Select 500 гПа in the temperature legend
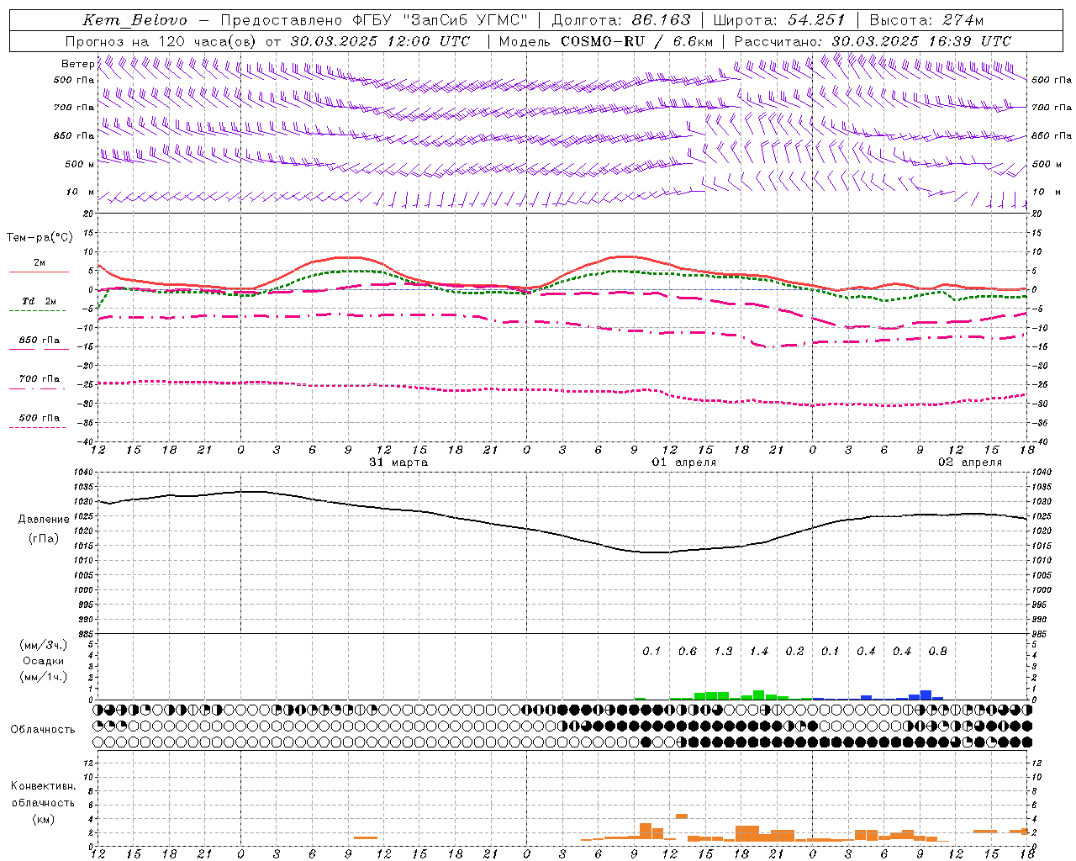The width and height of the screenshot is (1076, 861). [39, 418]
